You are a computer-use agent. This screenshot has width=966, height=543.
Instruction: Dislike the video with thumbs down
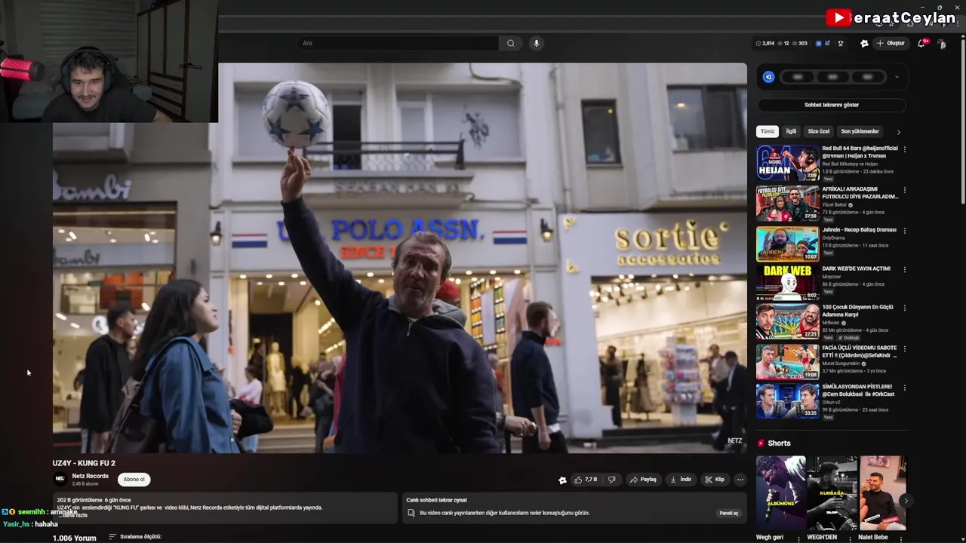(612, 480)
